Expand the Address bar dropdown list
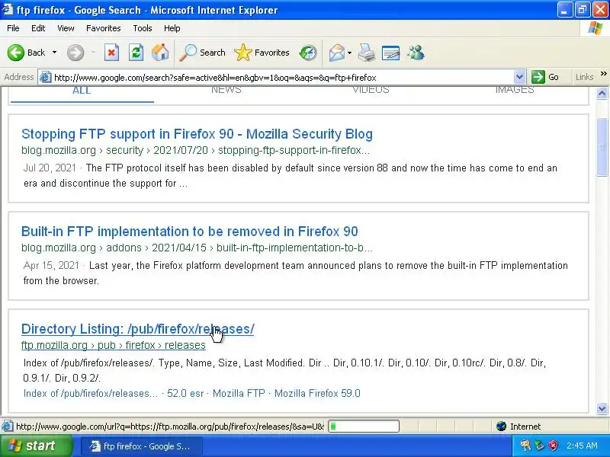The image size is (610, 457). 519,78
